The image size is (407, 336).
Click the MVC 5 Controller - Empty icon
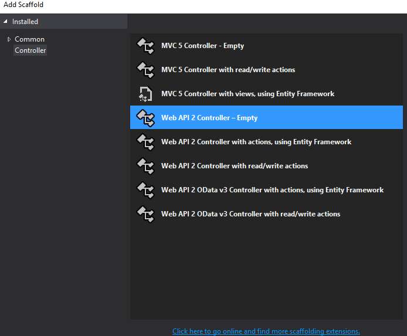click(x=145, y=46)
